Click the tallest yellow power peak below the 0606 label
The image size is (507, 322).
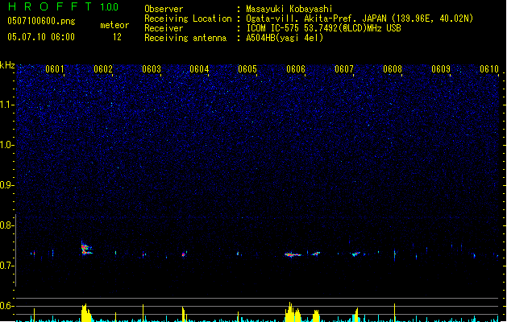[290, 312]
